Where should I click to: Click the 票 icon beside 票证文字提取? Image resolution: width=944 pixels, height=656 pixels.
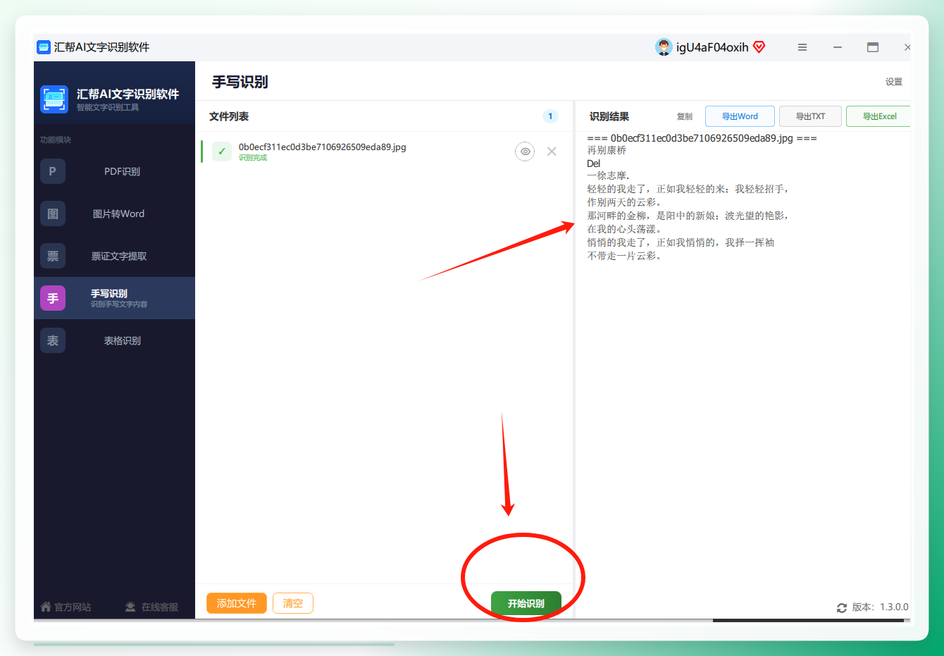click(x=53, y=256)
